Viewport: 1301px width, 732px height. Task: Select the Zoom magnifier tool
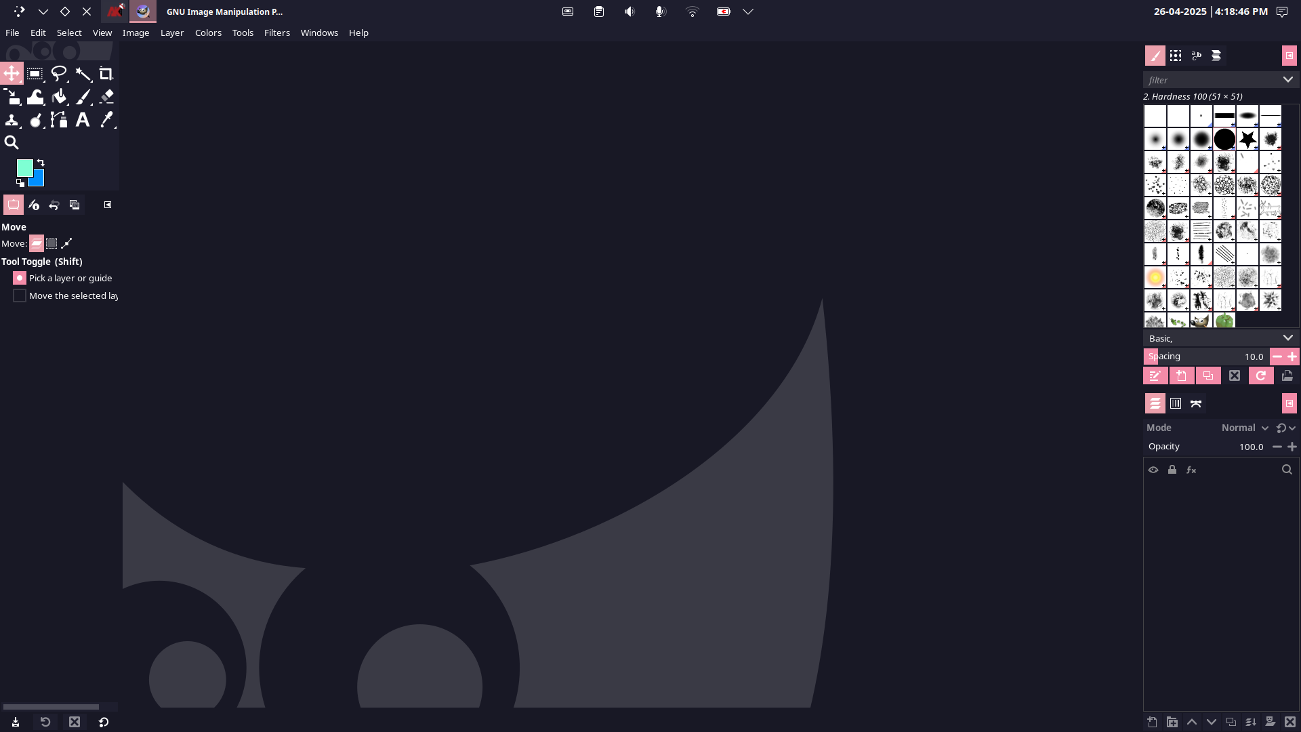pos(12,142)
